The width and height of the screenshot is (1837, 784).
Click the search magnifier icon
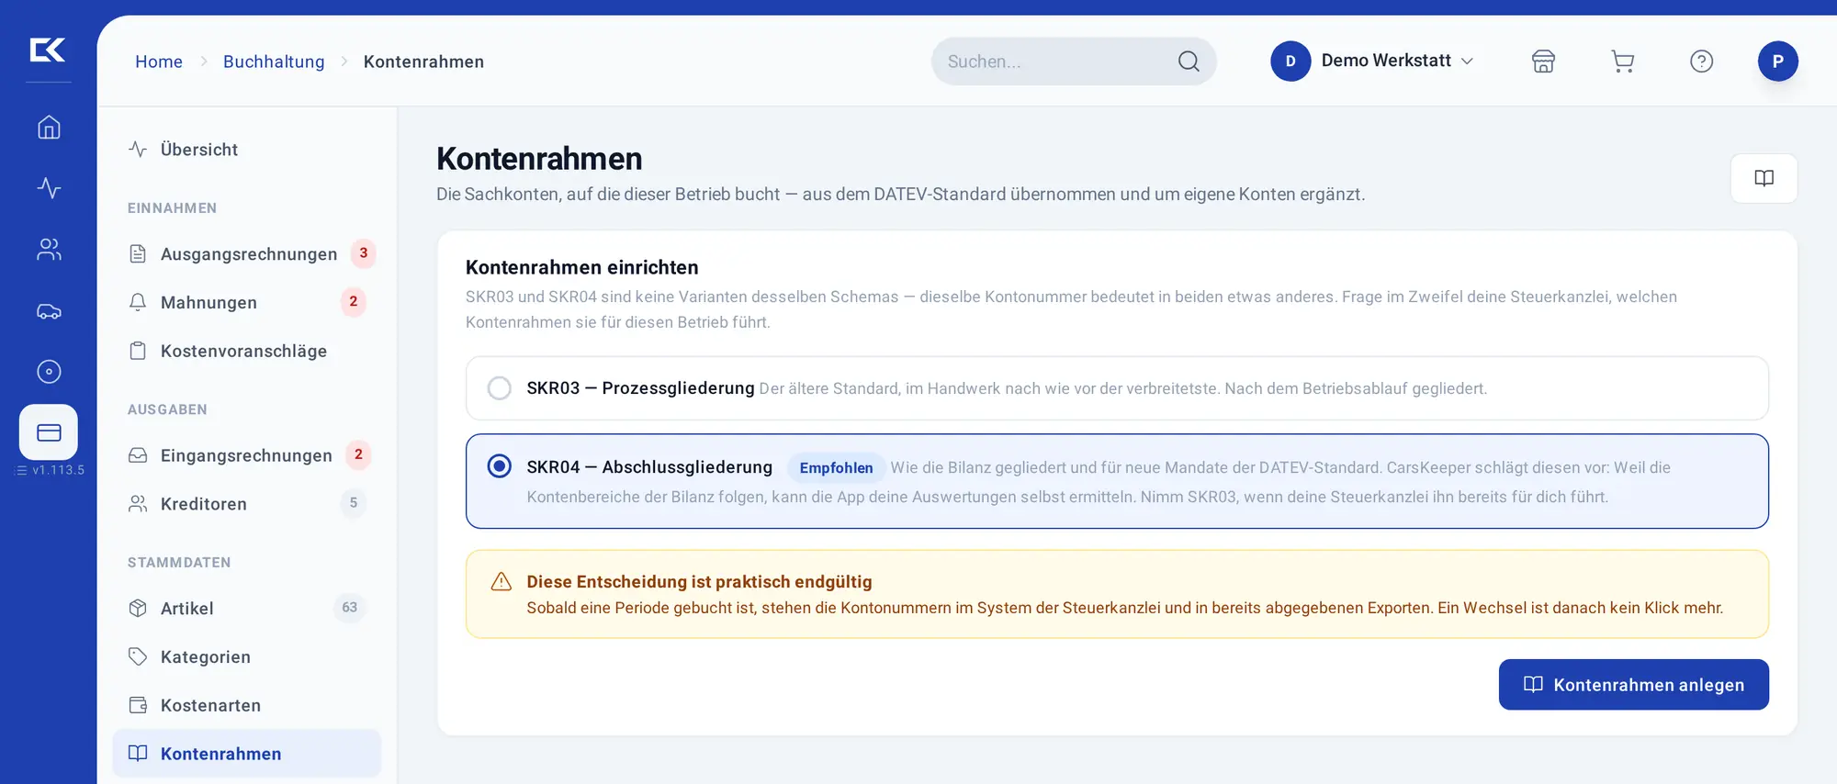click(1189, 62)
